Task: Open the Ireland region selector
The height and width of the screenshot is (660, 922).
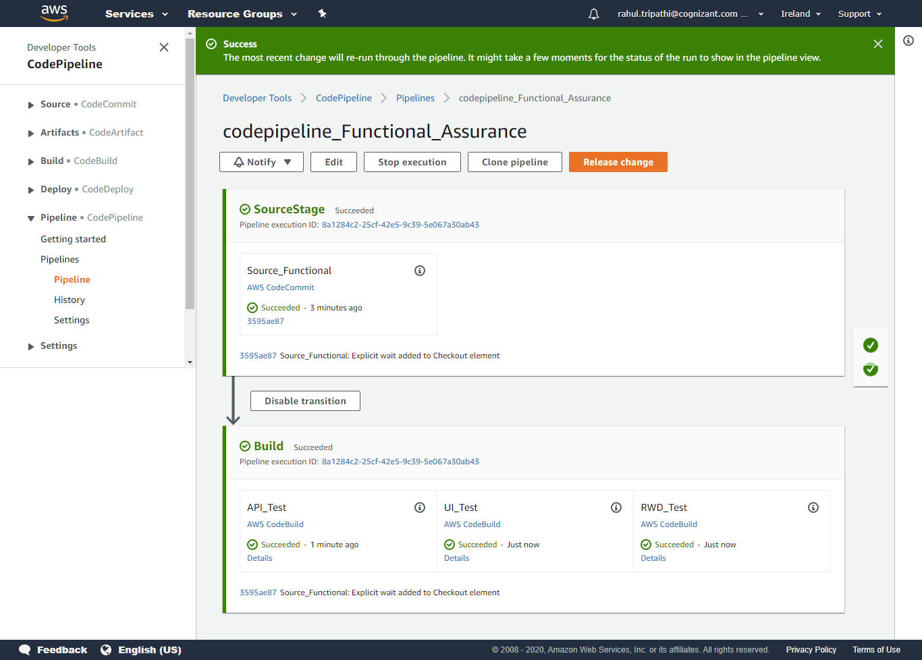Action: pos(801,13)
